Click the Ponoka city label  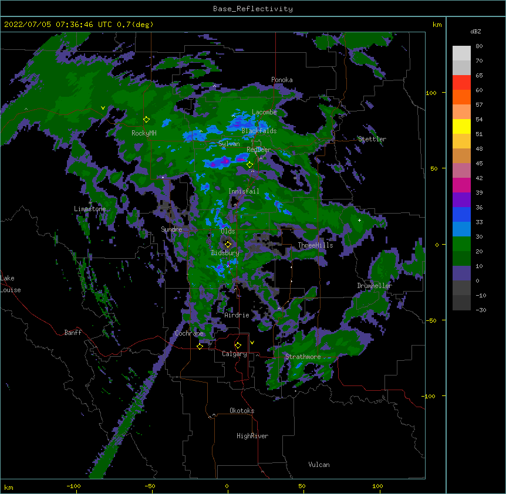(282, 80)
